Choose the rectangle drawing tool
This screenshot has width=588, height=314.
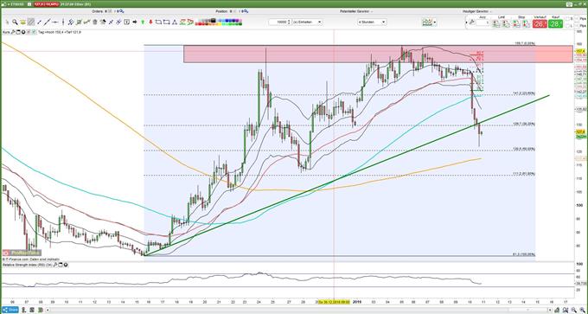pyautogui.click(x=167, y=22)
